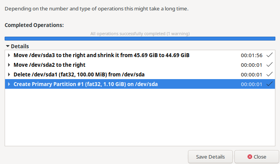Select the Move /dev/sda2 to the right row
Image resolution: width=280 pixels, height=164 pixels.
click(50, 65)
